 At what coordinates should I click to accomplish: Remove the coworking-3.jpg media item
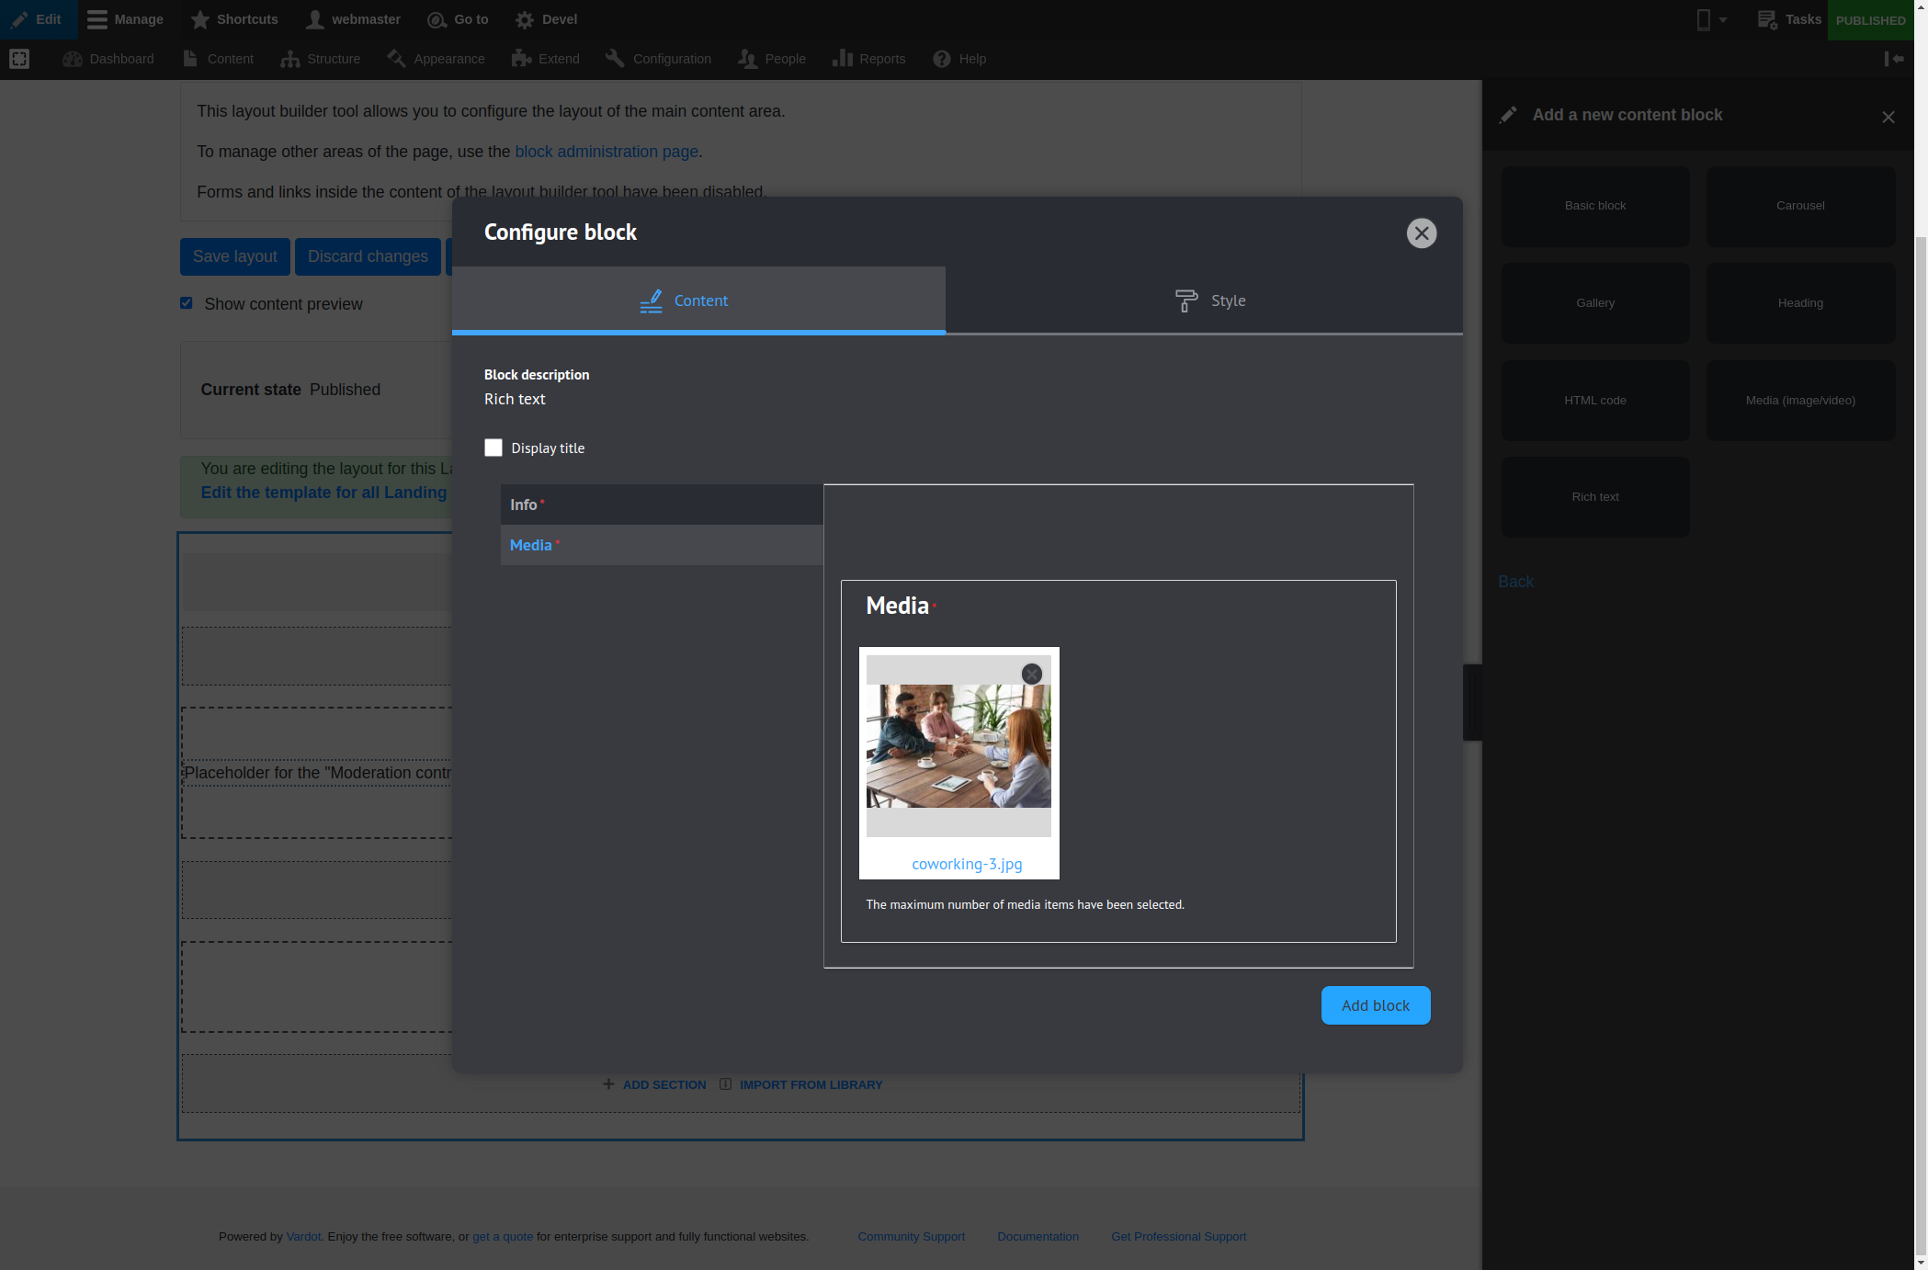pos(1032,674)
